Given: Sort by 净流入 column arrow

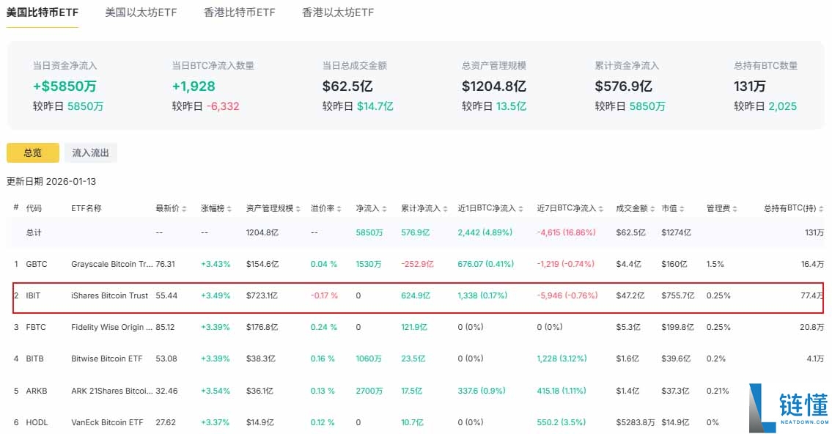Looking at the screenshot, I should click(384, 209).
